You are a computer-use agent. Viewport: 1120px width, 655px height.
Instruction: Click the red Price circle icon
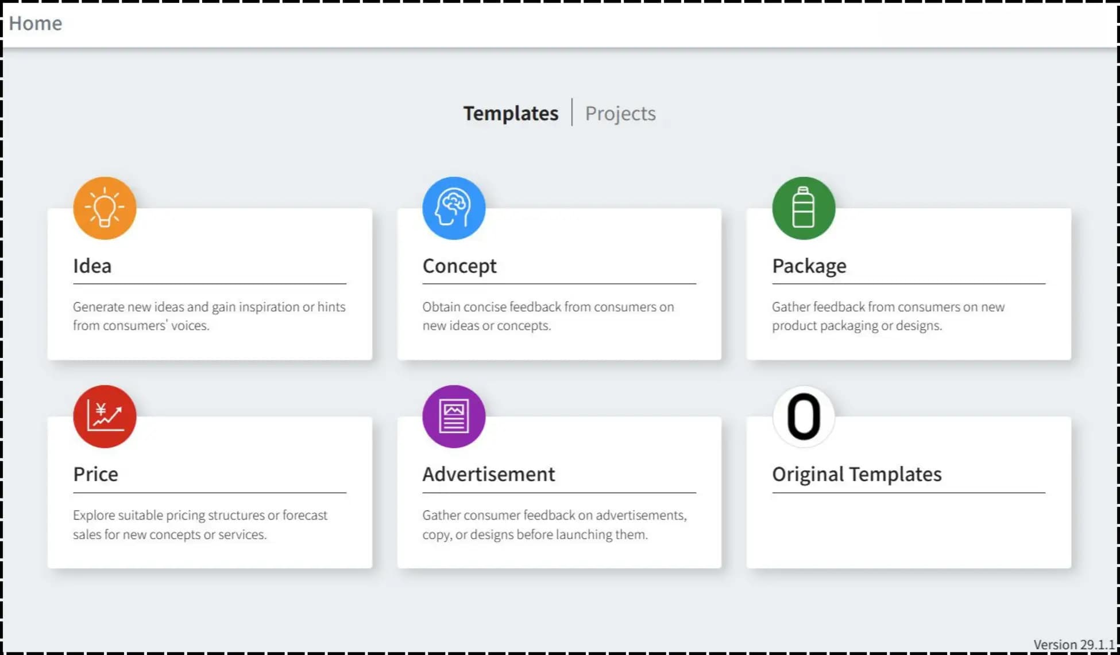click(105, 416)
